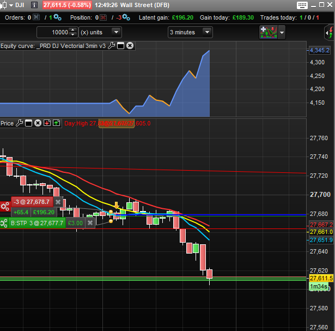Open automatic position gears next to -3

[126, 17]
